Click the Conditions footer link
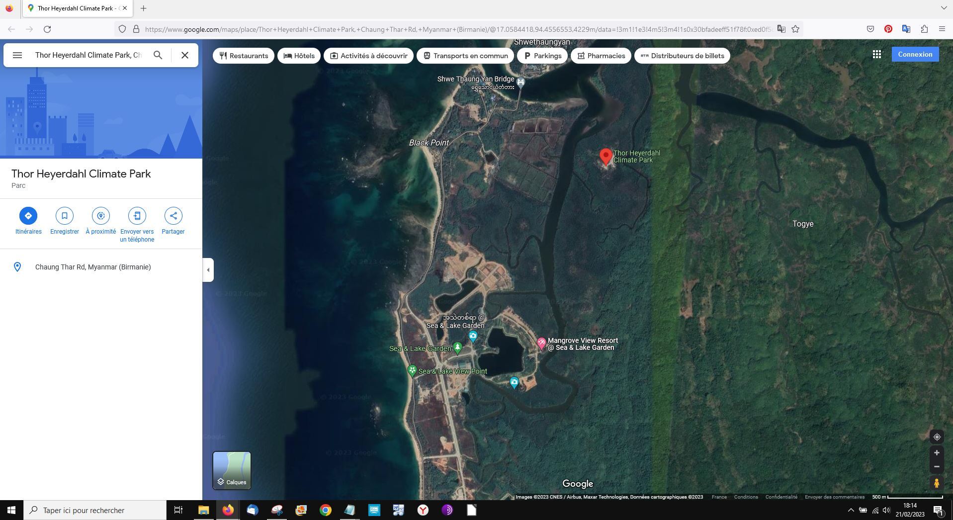 [746, 497]
